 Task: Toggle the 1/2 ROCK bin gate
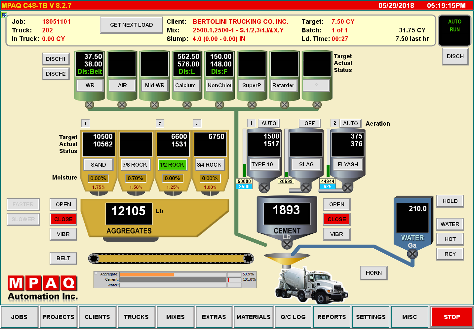(x=172, y=165)
